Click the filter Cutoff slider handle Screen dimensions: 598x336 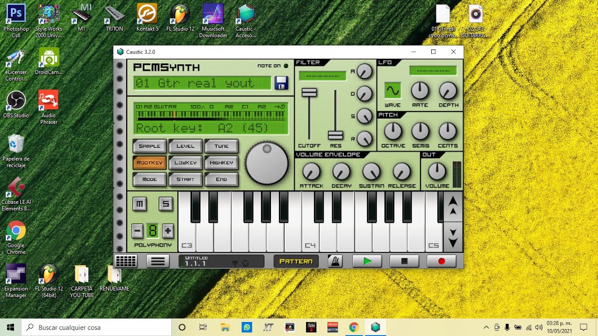click(x=309, y=92)
